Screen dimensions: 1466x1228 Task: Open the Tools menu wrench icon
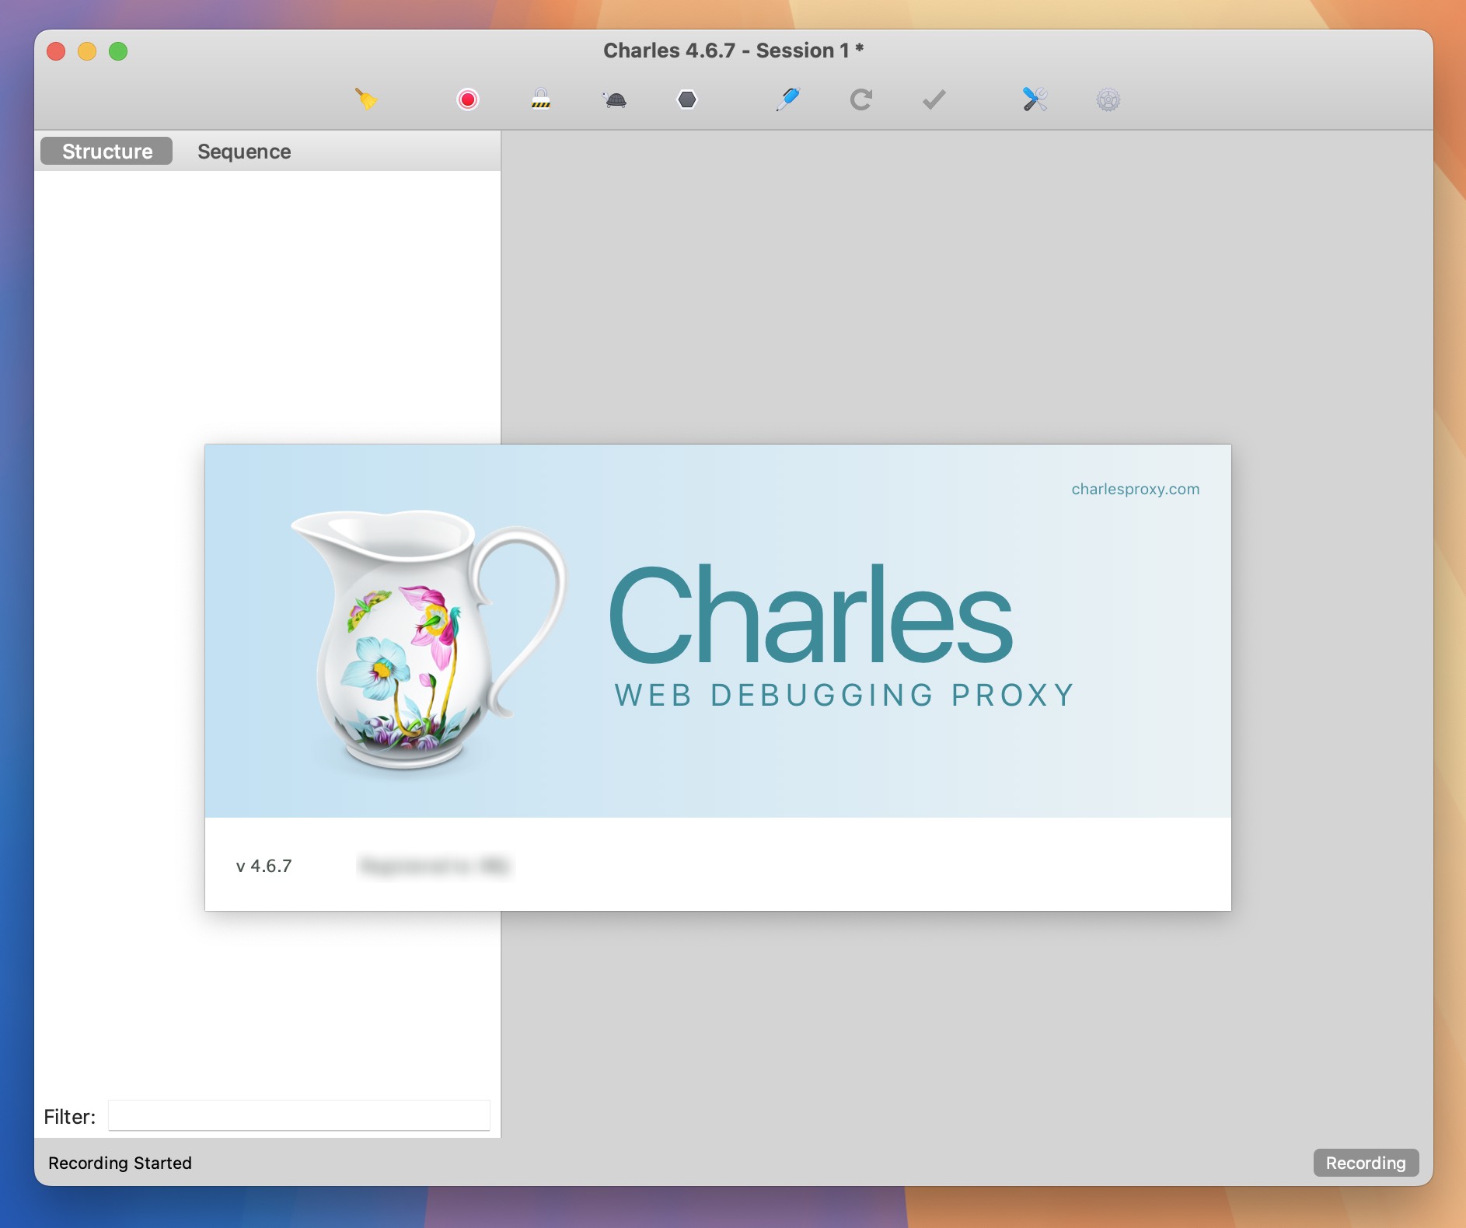tap(1035, 99)
